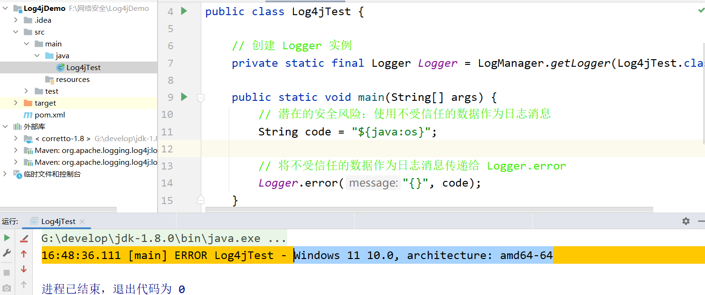Click the project panel horizontal scrollbar
The height and width of the screenshot is (295, 705).
(x=58, y=209)
